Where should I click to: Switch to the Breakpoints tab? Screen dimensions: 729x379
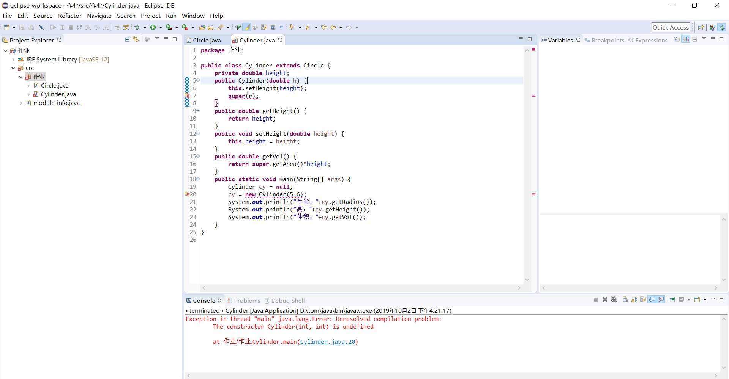[604, 40]
